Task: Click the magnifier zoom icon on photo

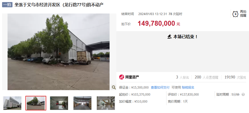Action: [x=113, y=87]
